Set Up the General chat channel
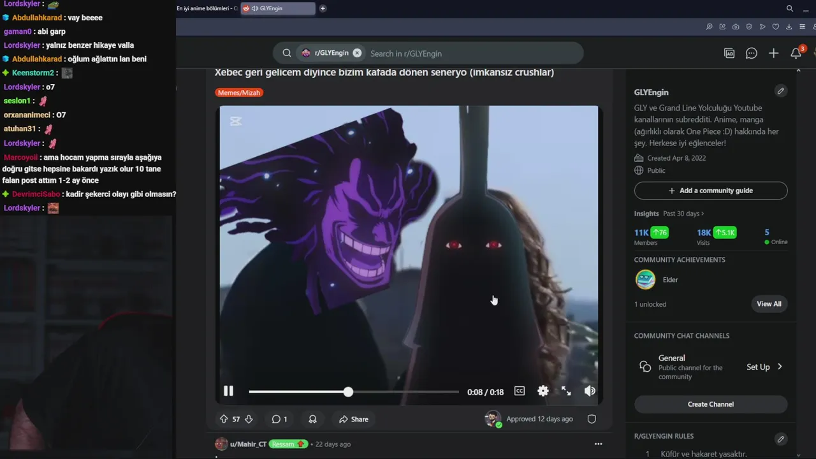 coord(764,367)
